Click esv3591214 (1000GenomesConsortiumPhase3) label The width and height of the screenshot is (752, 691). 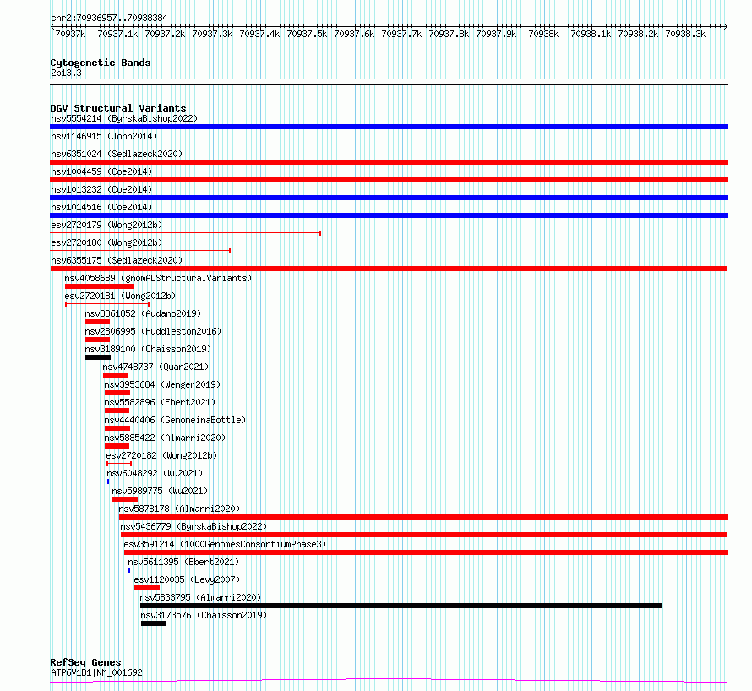click(225, 544)
